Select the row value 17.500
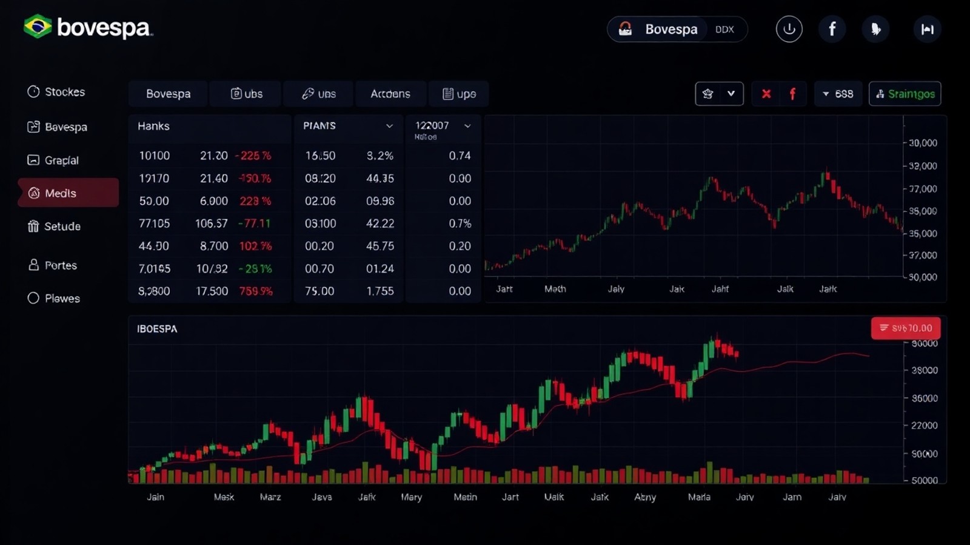The height and width of the screenshot is (545, 970). click(212, 291)
